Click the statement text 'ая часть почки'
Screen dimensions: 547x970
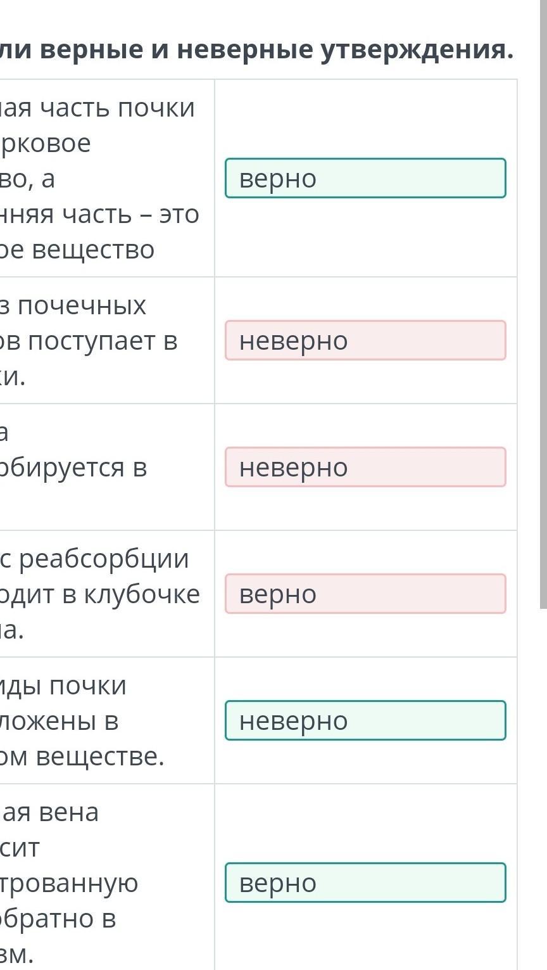point(97,108)
